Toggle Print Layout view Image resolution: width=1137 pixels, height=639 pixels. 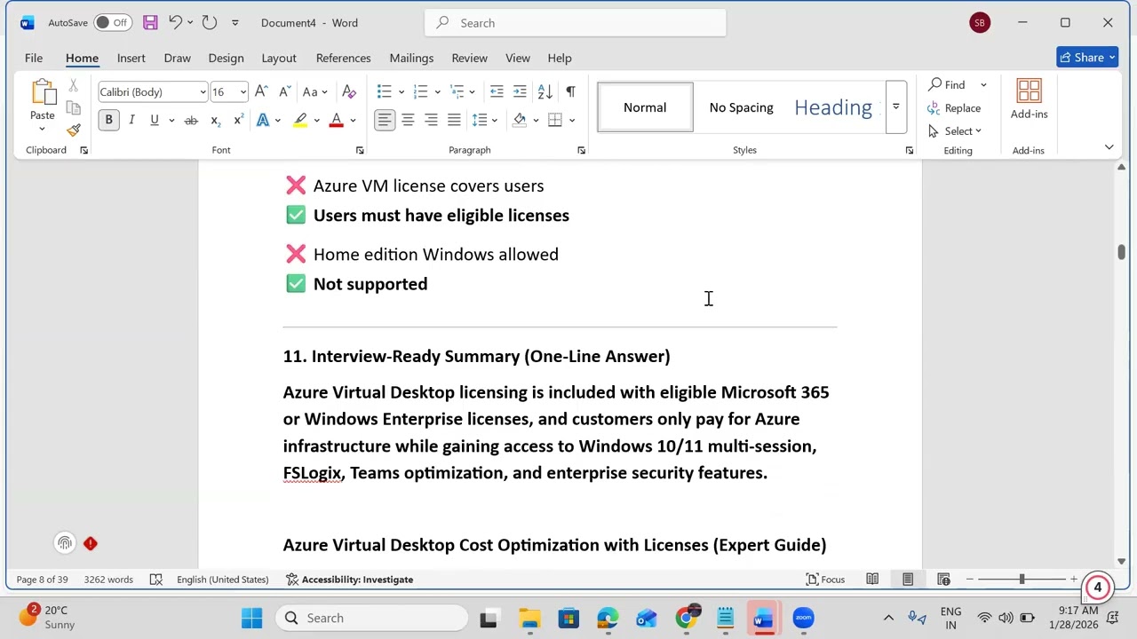tap(908, 580)
